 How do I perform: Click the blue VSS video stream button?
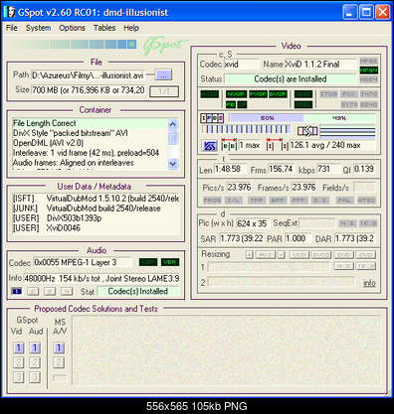click(209, 146)
